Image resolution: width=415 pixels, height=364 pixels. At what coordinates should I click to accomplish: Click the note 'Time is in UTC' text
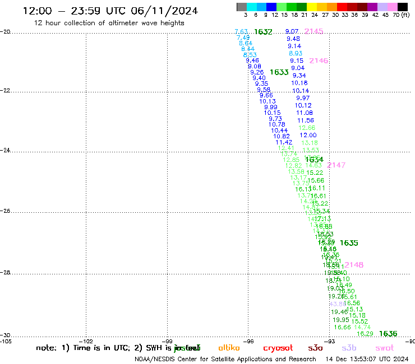[102, 348]
